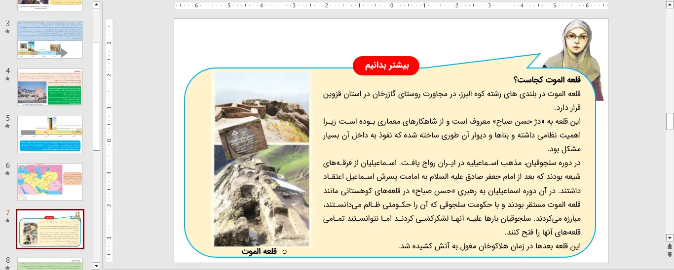Click the vertical scrollbar thumb of slide view
This screenshot has height=270, width=674.
tap(670, 121)
